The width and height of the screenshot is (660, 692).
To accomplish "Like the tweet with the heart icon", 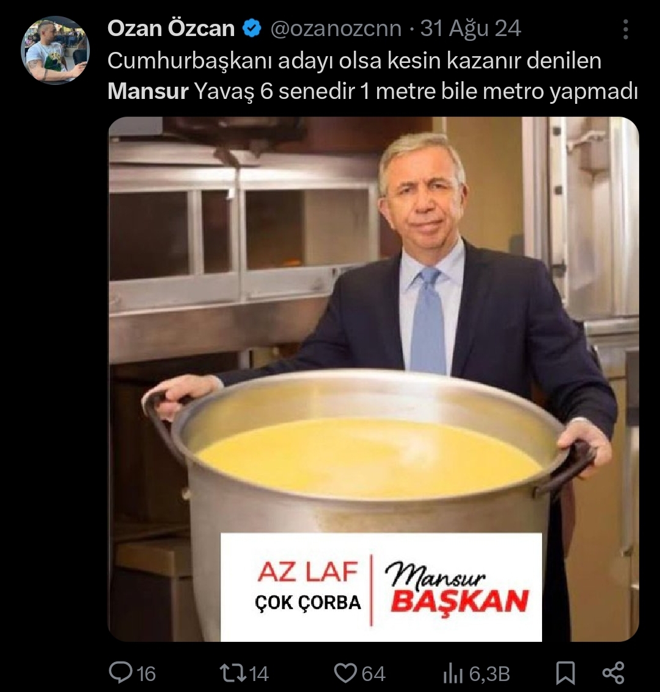I will point(345,674).
